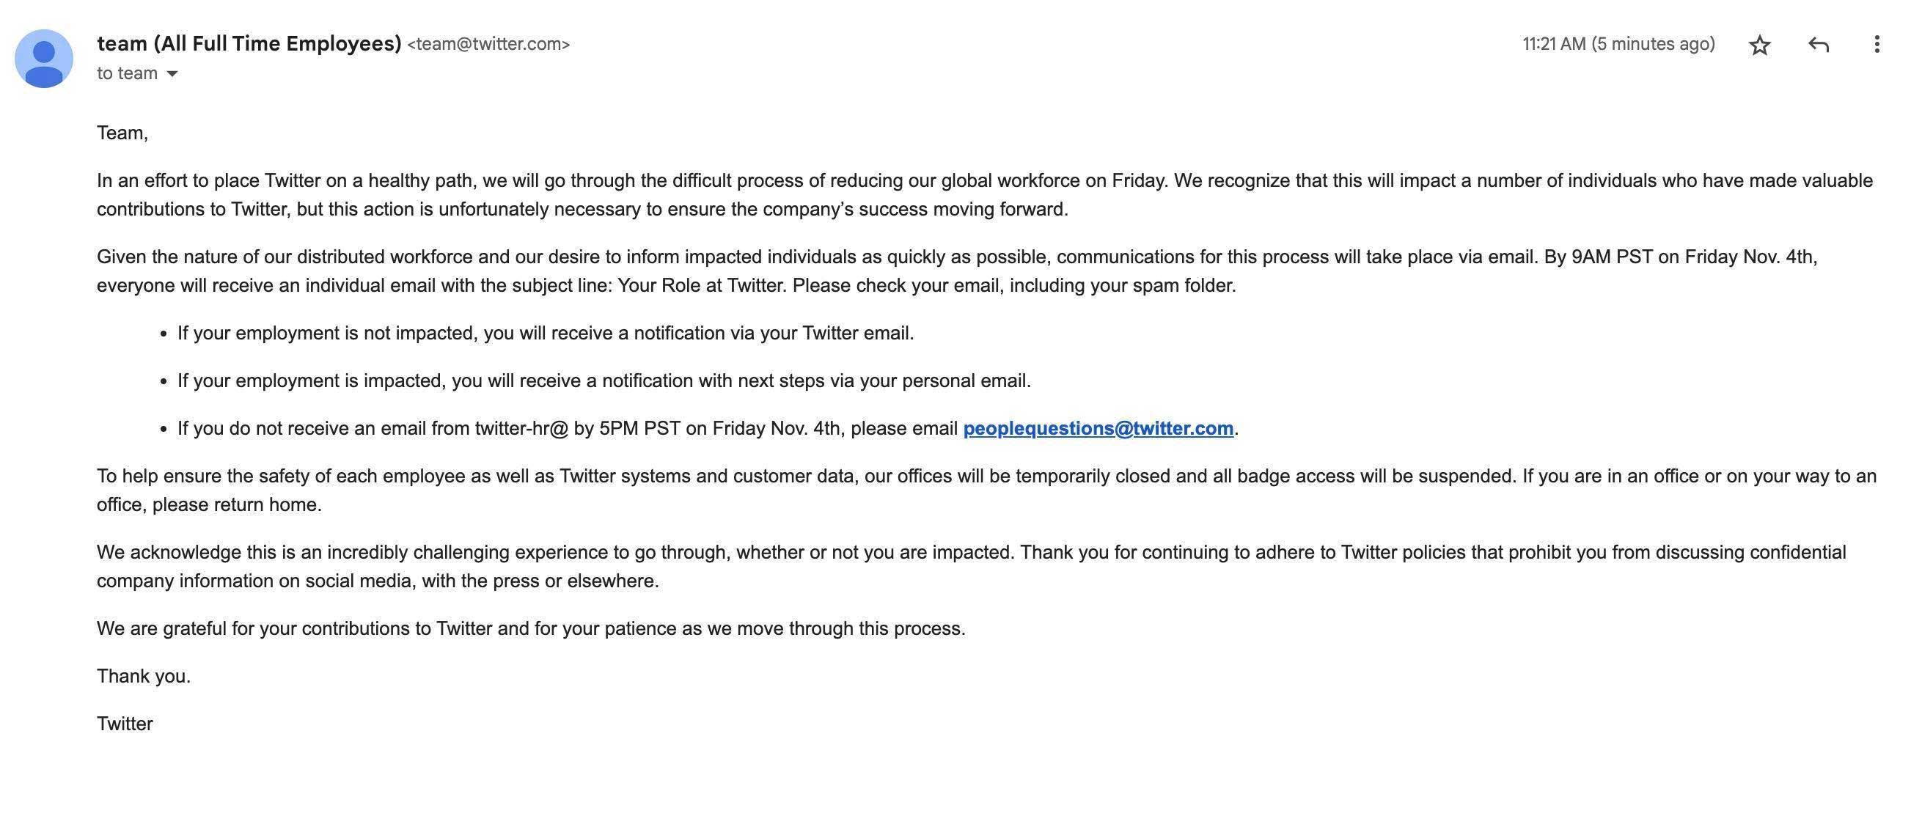Star this email from team
Screen dimensions: 1911x827
pyautogui.click(x=1760, y=45)
